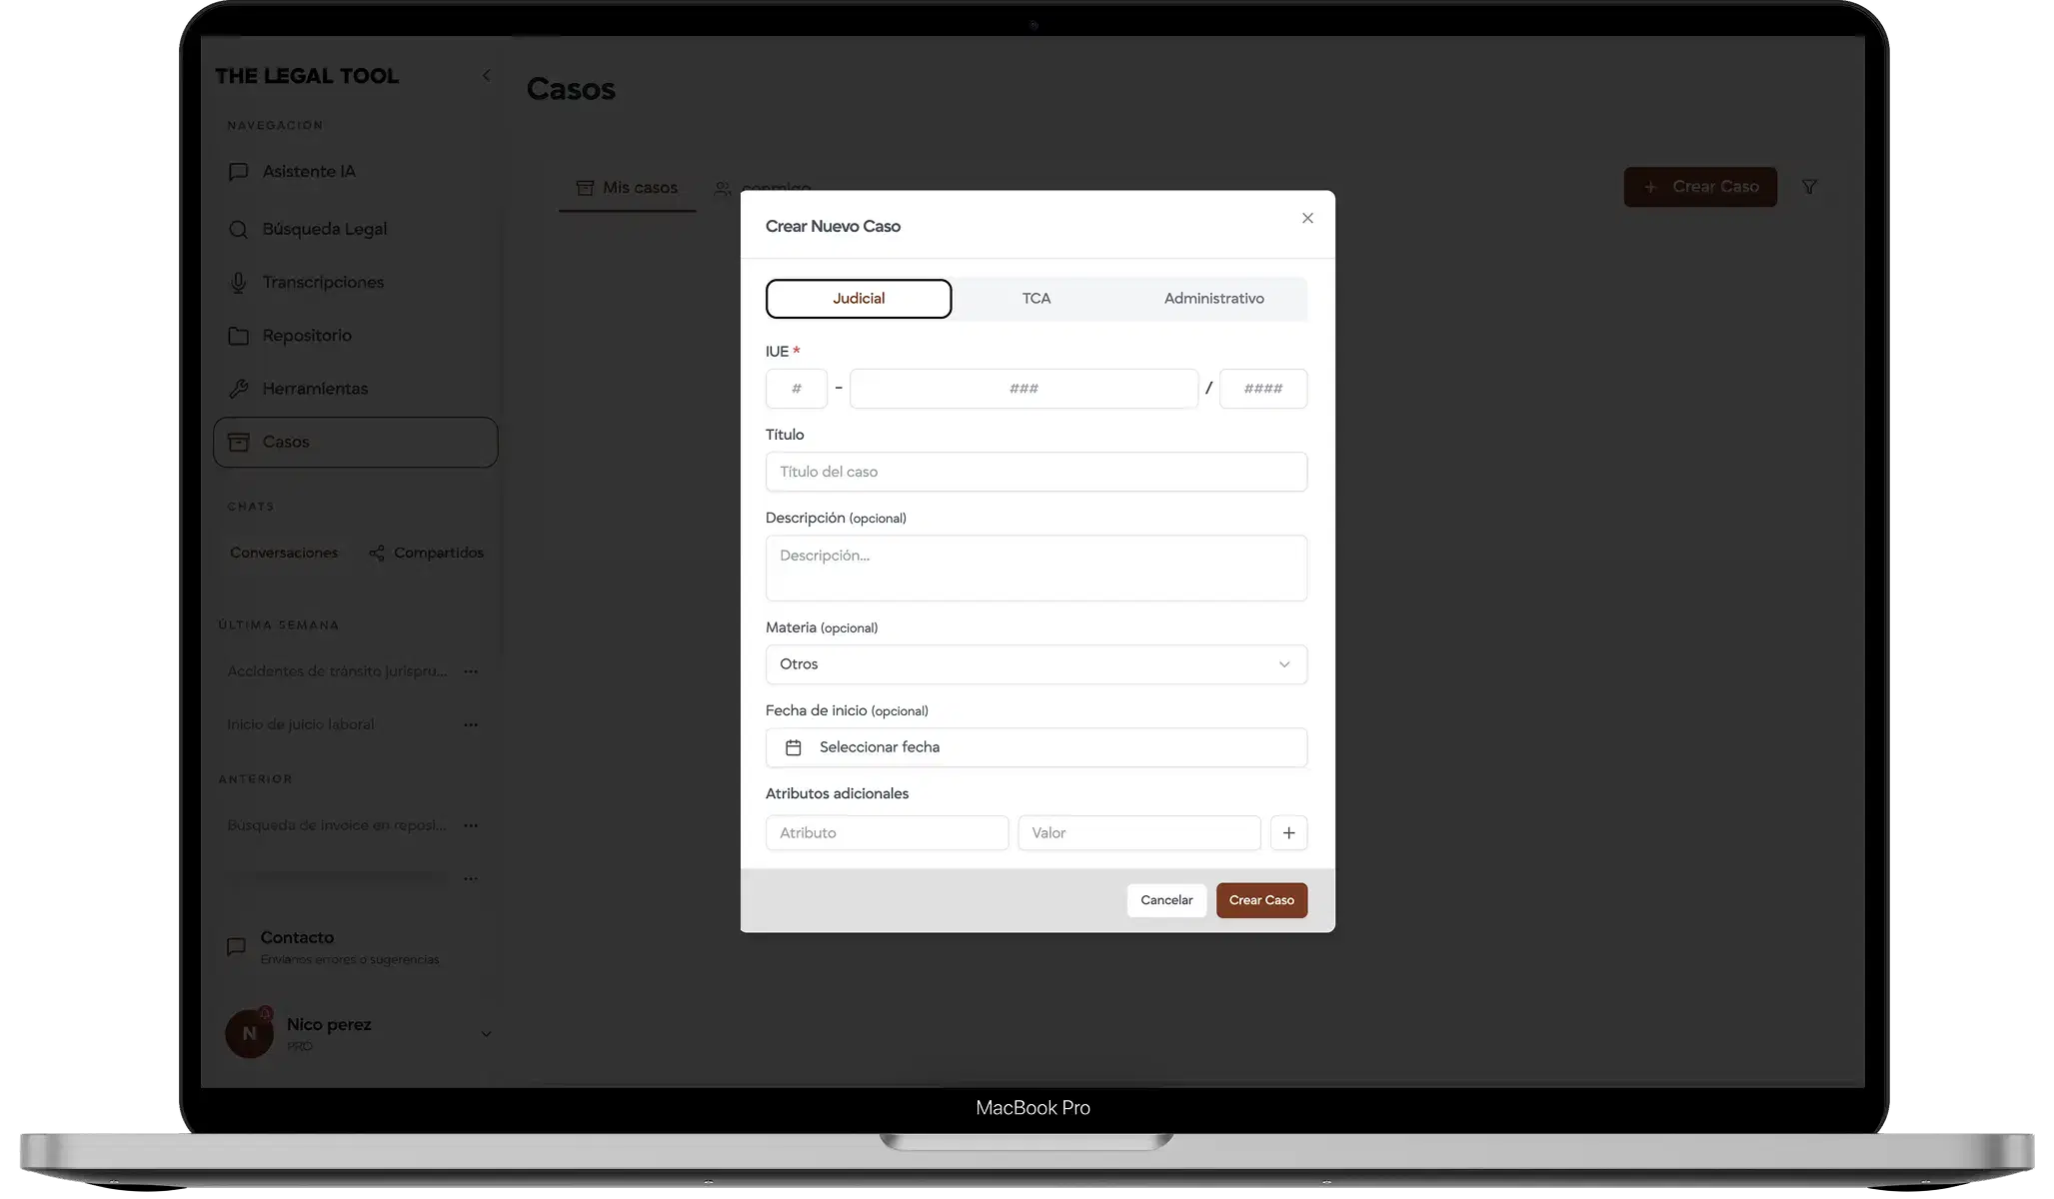Viewport: 2054px width, 1199px height.
Task: Click the Repositorio folder icon
Action: 238,336
